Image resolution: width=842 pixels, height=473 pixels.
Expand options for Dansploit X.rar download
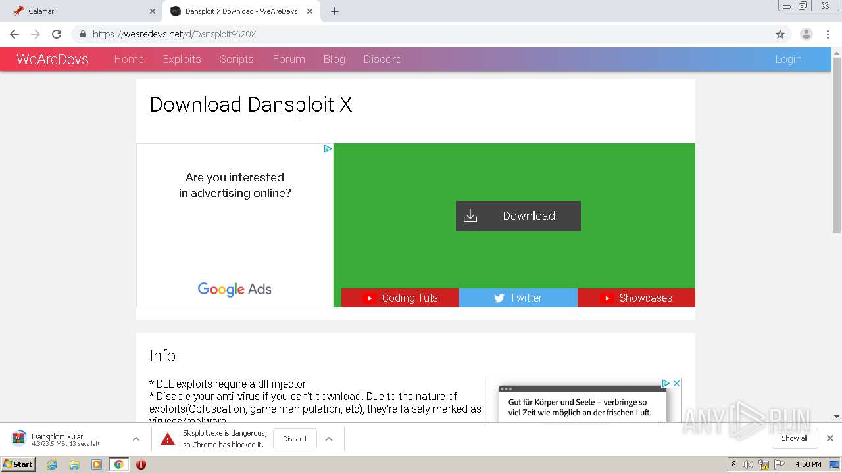point(136,439)
